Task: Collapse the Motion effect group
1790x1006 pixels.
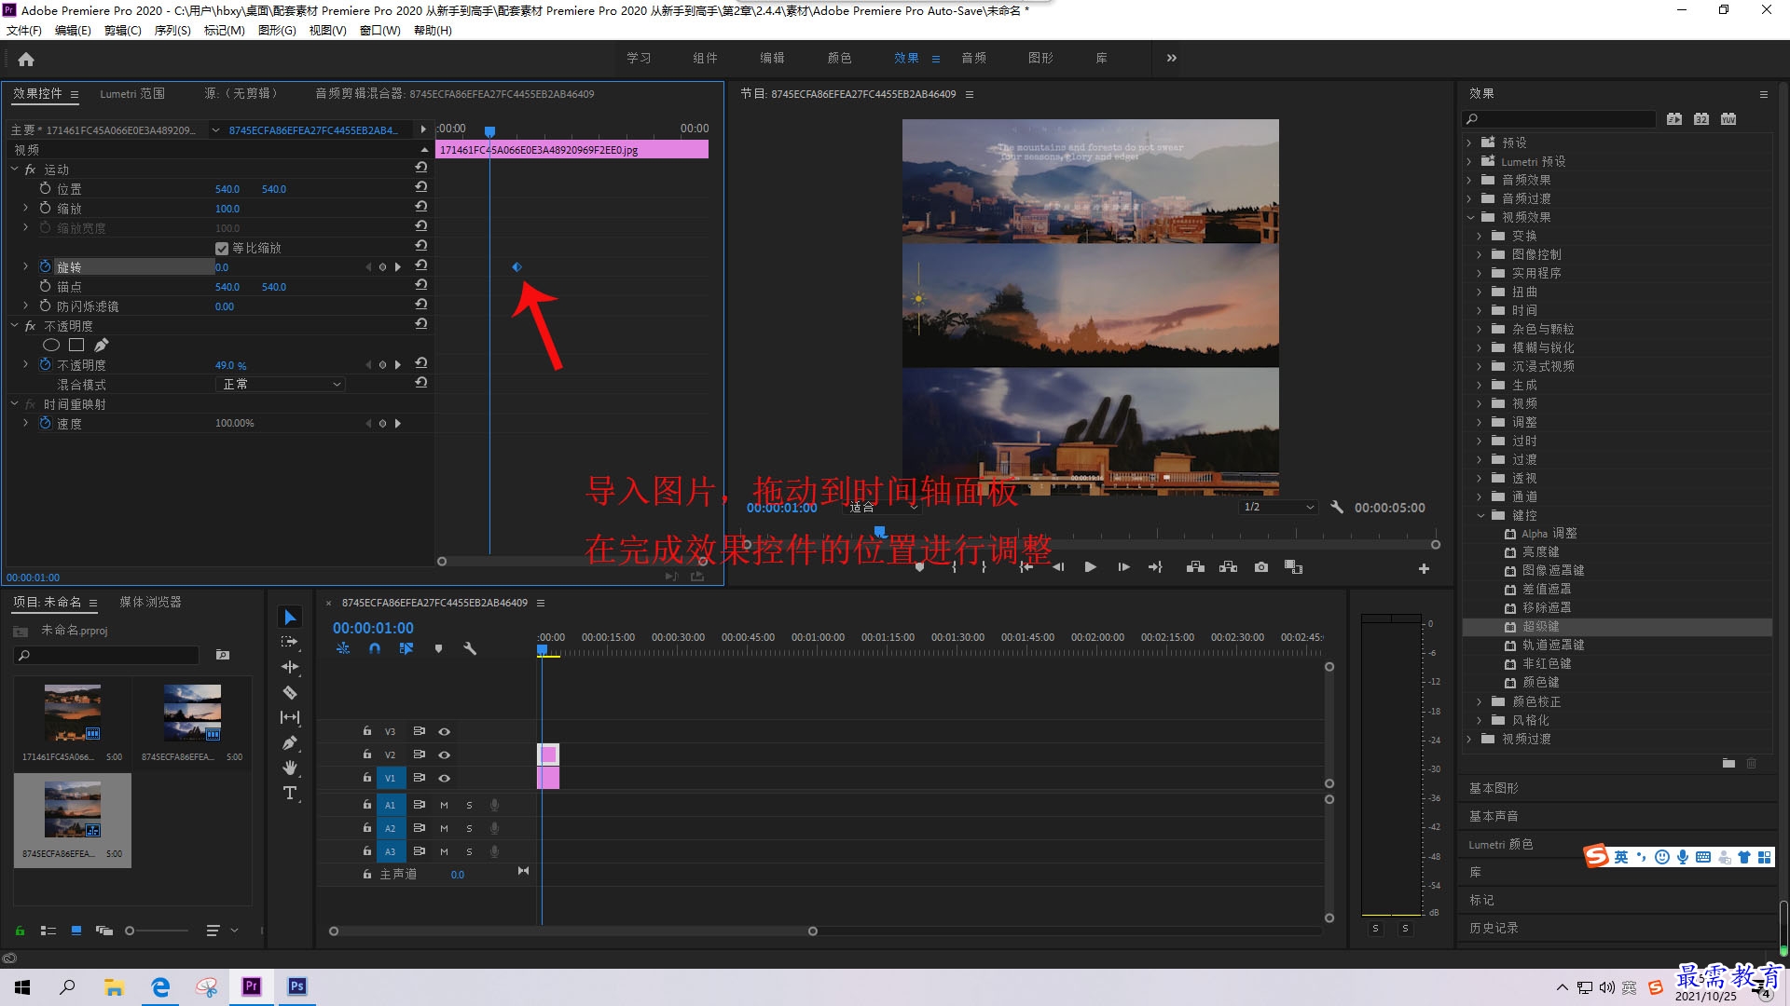Action: click(x=14, y=170)
